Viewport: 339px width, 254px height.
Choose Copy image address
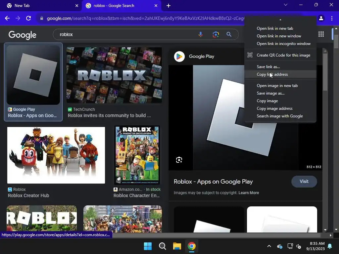[x=280, y=108]
